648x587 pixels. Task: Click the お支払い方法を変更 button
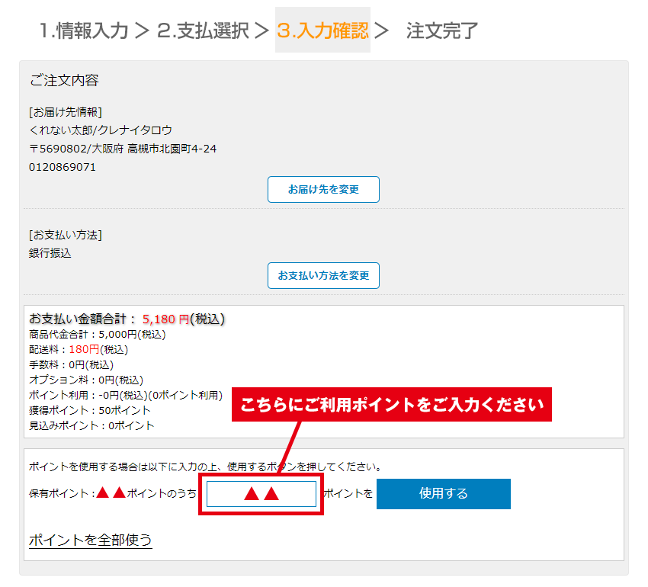323,275
